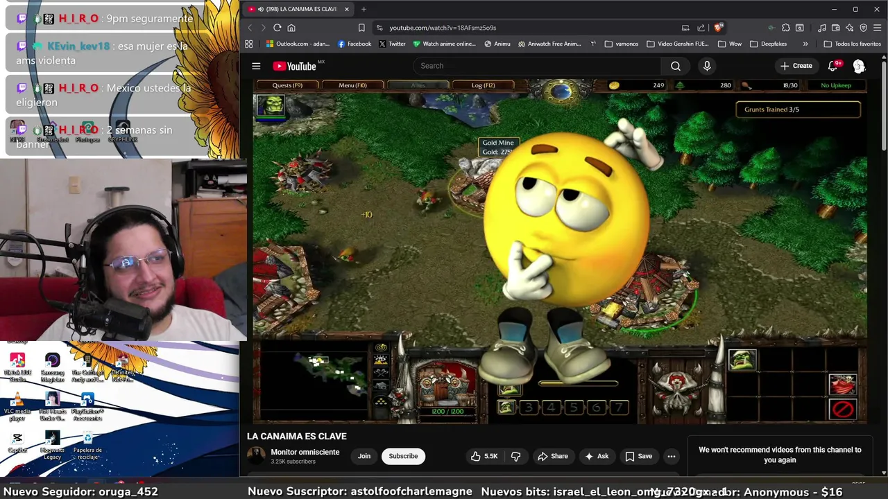Open vamonos bookmarks folder

[x=622, y=44]
